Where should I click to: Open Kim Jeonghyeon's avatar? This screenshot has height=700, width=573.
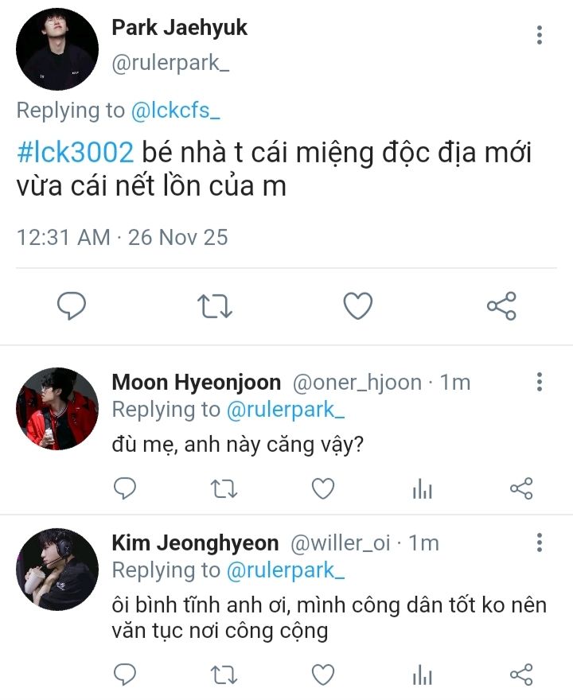pos(57,570)
